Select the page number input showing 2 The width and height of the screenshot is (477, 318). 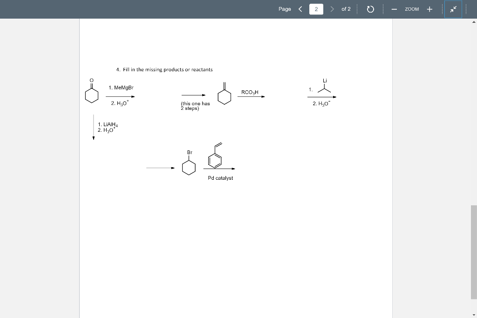coord(316,9)
